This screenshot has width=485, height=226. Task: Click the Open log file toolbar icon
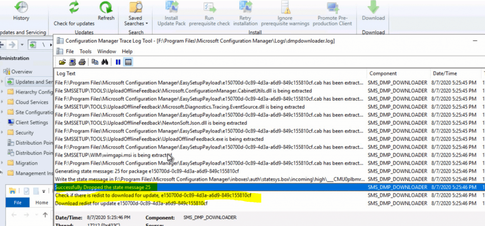(x=63, y=62)
